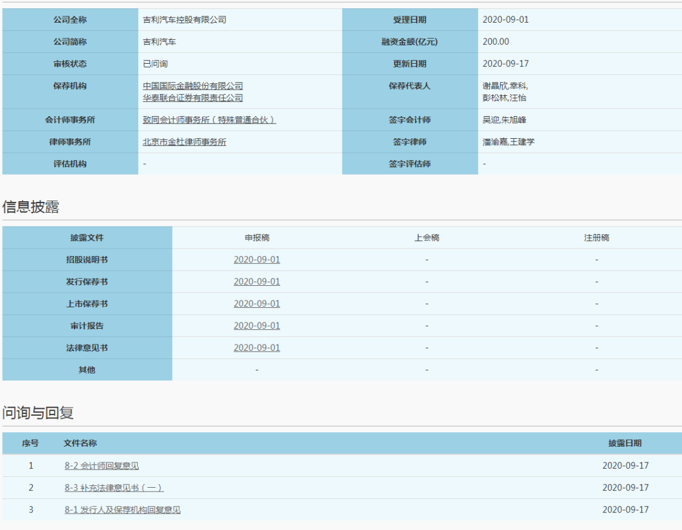The width and height of the screenshot is (682, 530).
Task: Open the 8-1 发行人及保荐机构回复意见 document
Action: click(x=123, y=510)
